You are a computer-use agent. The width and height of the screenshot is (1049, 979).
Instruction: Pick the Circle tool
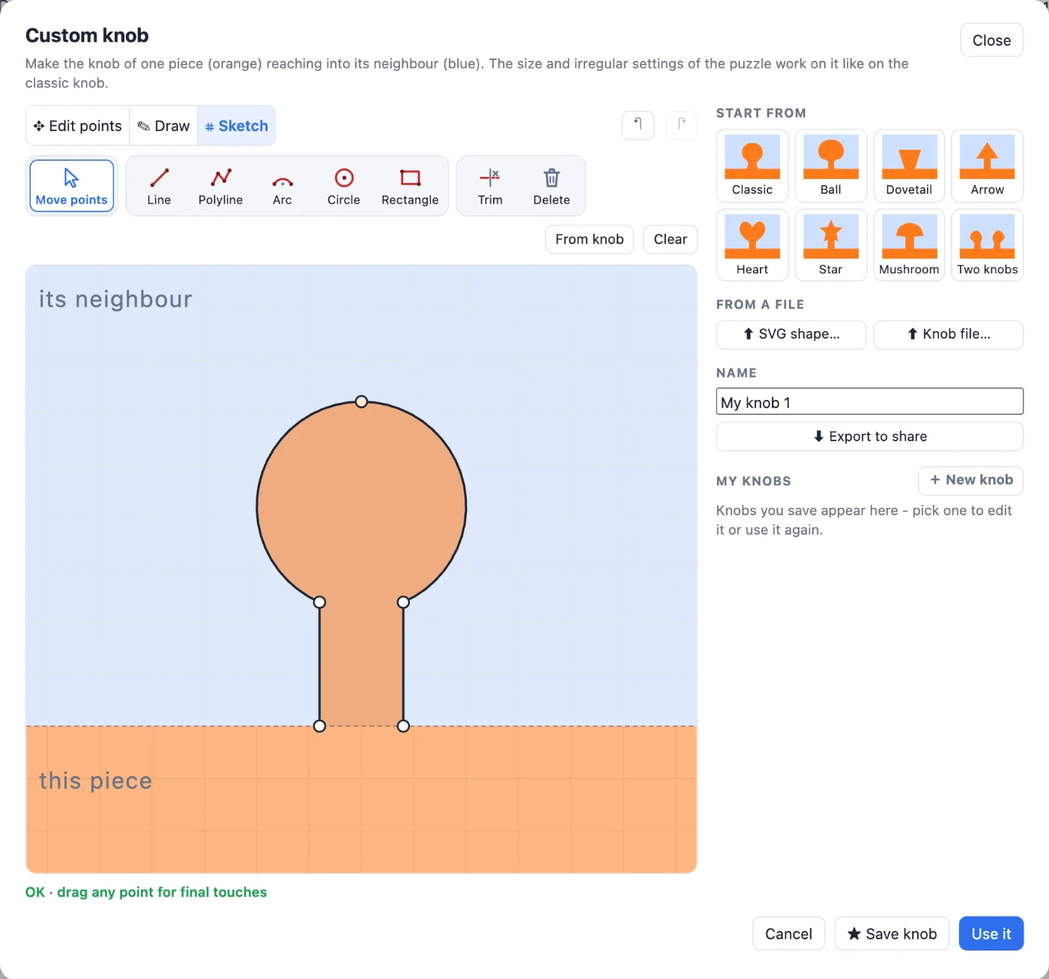344,187
